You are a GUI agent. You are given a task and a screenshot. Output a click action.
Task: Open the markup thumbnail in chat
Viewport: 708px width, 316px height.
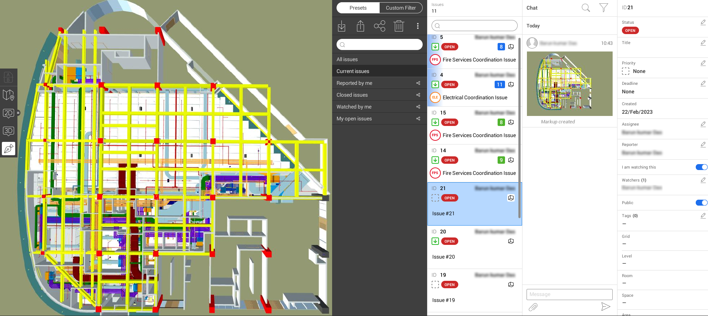570,84
